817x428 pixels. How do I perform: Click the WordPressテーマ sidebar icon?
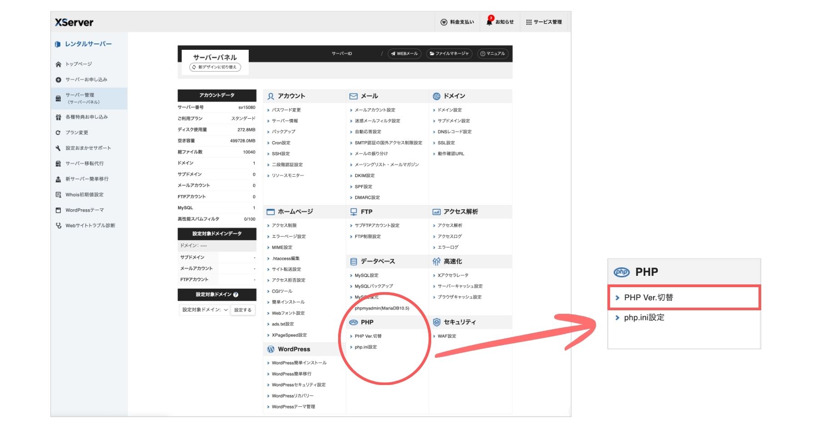tap(58, 210)
